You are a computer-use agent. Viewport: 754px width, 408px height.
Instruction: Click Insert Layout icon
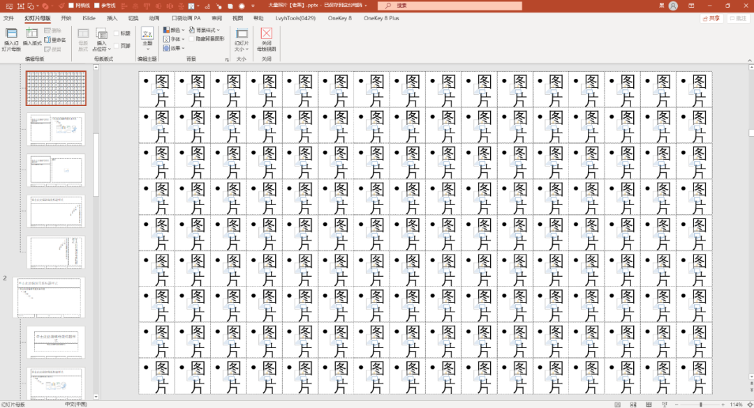31,33
